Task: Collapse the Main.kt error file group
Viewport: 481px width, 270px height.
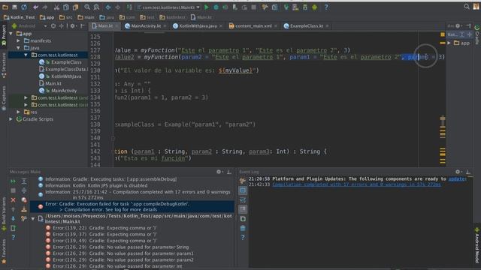Action: click(33, 219)
